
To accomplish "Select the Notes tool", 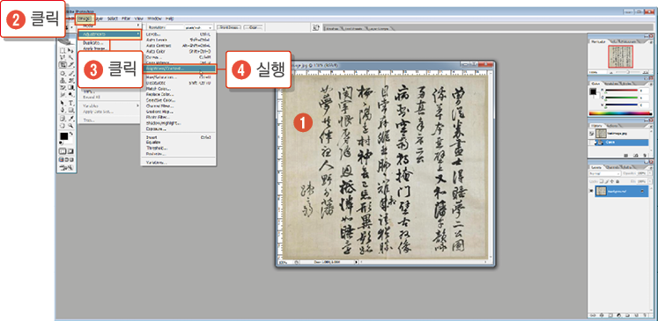I will click(x=63, y=118).
